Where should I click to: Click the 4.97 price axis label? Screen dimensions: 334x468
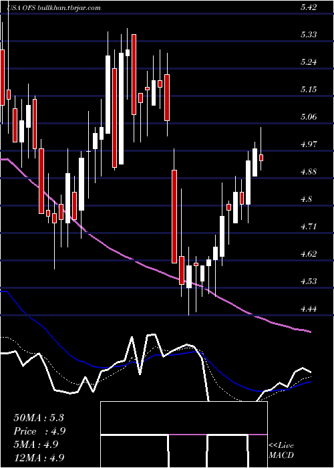[309, 144]
